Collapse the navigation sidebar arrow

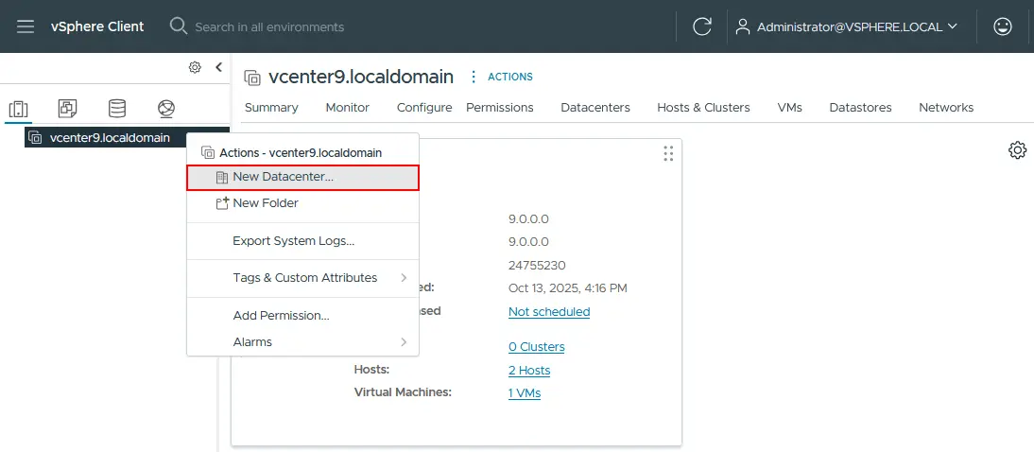point(219,67)
